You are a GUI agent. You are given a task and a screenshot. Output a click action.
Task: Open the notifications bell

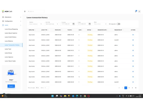(136, 11)
